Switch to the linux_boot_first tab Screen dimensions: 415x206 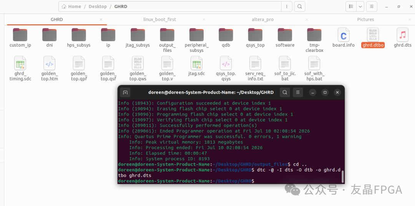(x=159, y=20)
